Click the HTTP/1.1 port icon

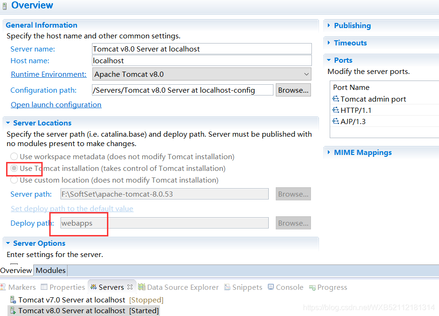coord(336,110)
